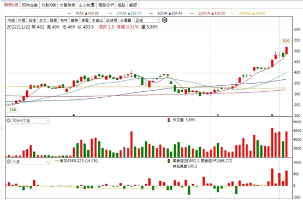Viewport: 303px width, 201px height.
Task: Click the gray volume bar in volume chart
Action: 124,152
